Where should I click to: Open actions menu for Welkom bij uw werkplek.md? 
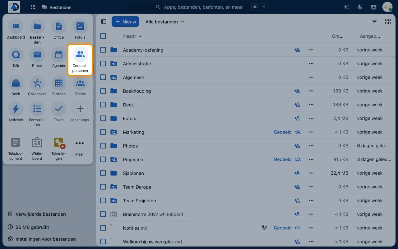point(311,242)
